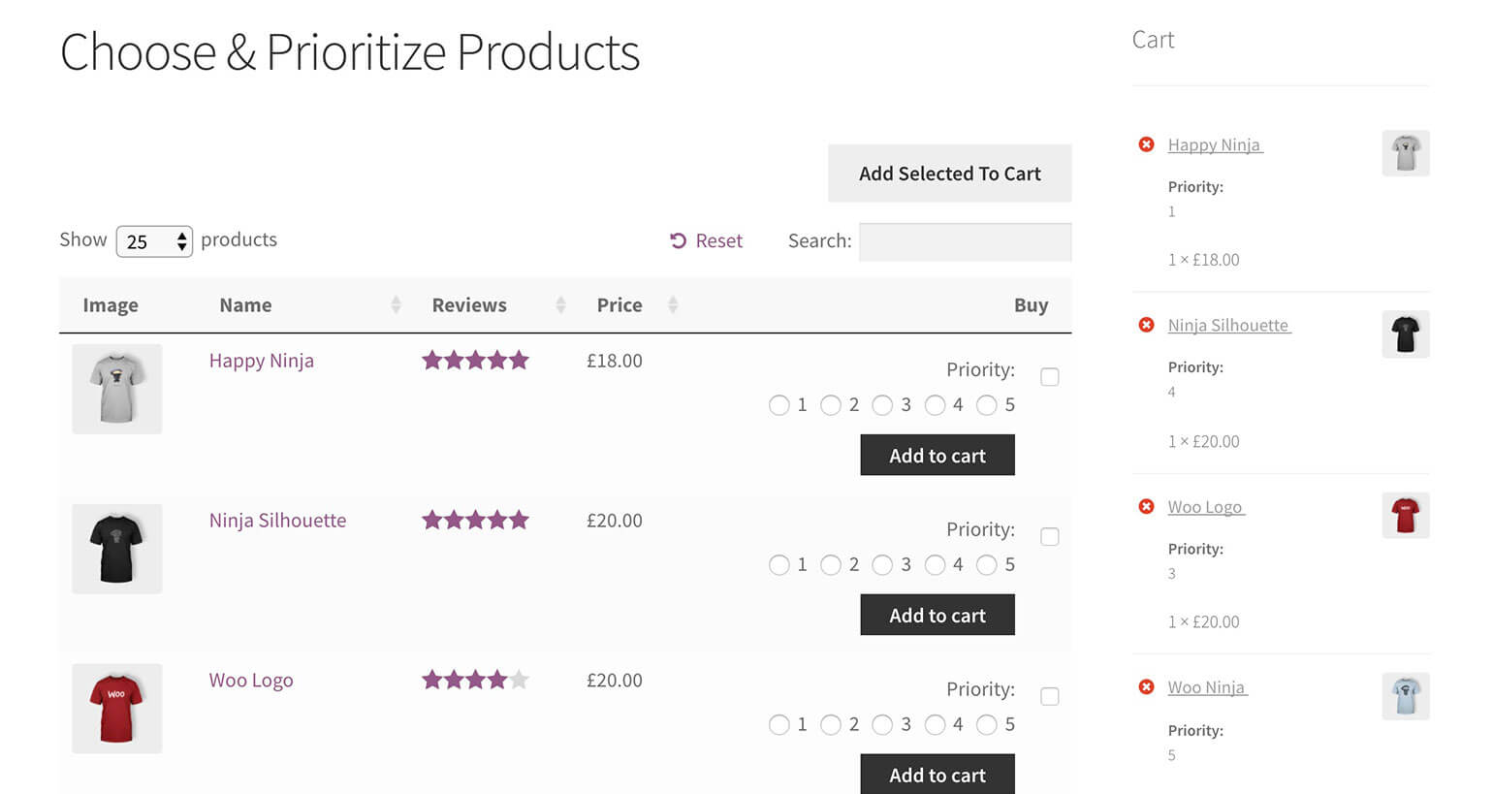Click Add Selected To Cart button
The image size is (1493, 794).
(949, 174)
